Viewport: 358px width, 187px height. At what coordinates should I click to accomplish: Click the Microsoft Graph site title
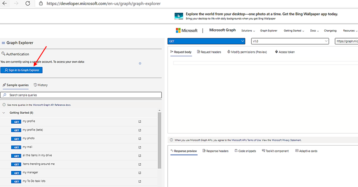pyautogui.click(x=223, y=30)
